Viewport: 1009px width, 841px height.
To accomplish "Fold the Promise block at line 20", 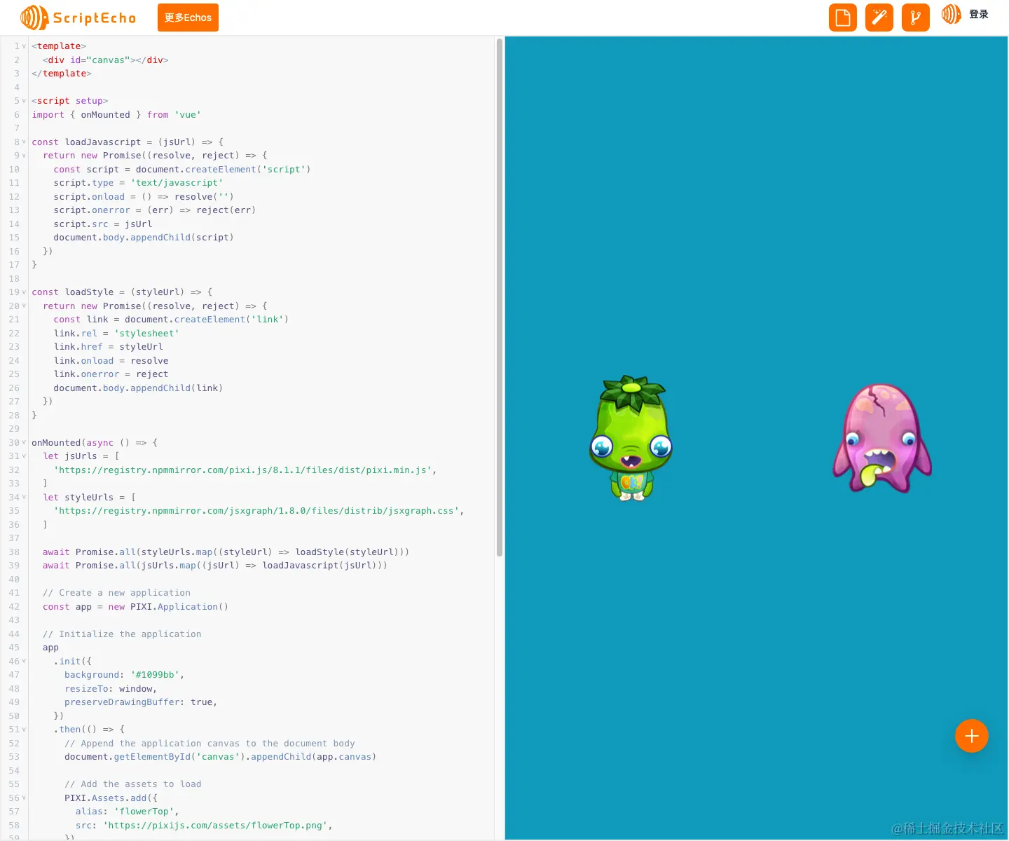I will pyautogui.click(x=24, y=306).
